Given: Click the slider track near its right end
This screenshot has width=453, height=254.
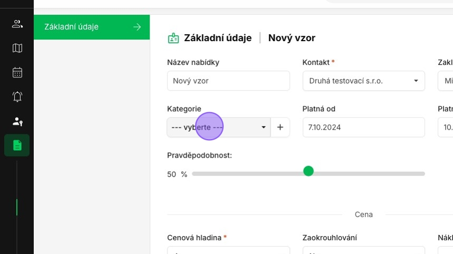Looking at the screenshot, I should point(416,174).
